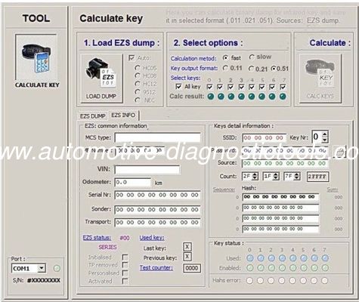
Task: Toggle the Initialised checkbox
Action: (125, 257)
